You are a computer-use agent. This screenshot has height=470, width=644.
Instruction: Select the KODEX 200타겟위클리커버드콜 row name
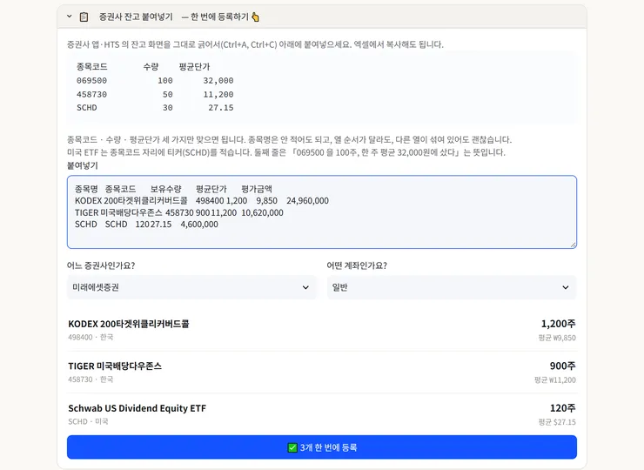click(129, 324)
